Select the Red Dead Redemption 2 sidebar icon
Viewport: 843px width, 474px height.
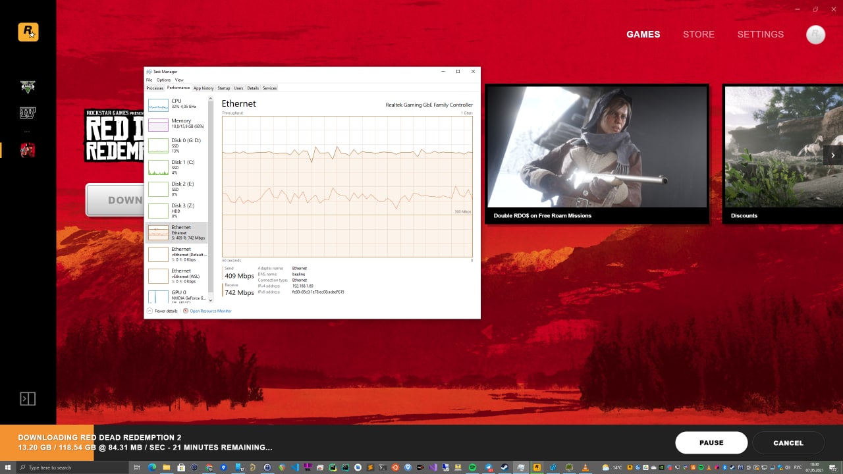point(28,150)
